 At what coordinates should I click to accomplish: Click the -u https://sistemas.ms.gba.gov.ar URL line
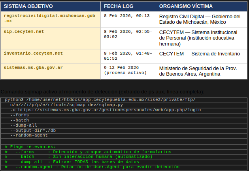124,110
